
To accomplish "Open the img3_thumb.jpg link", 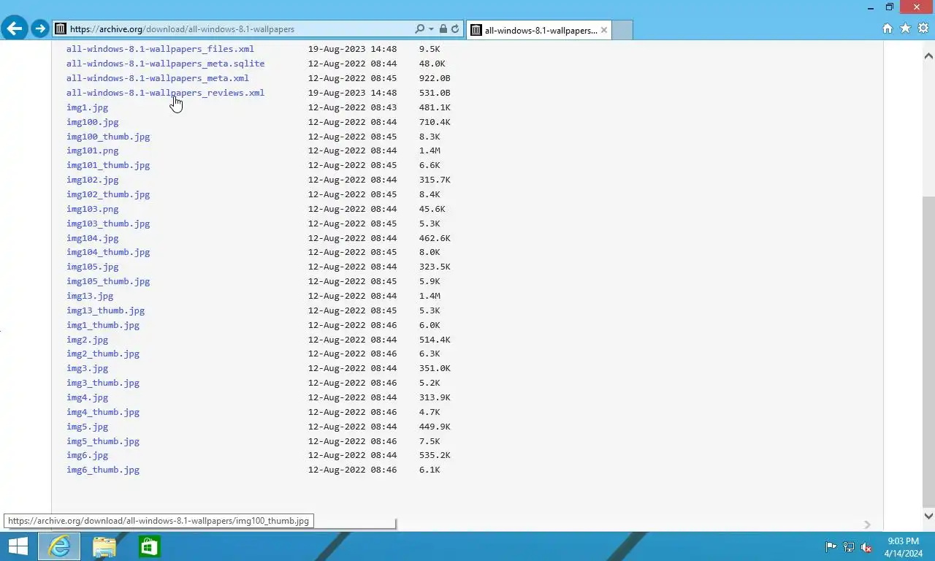I will point(103,383).
